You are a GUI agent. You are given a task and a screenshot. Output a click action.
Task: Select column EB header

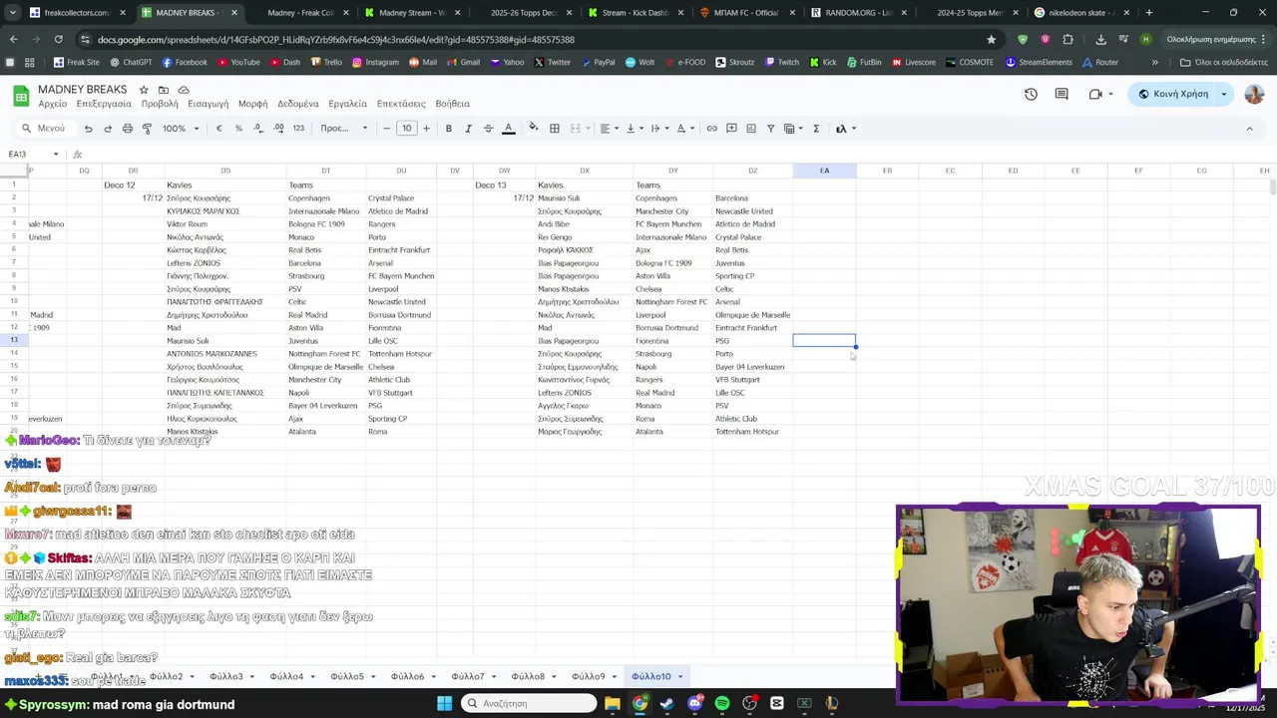pyautogui.click(x=887, y=171)
